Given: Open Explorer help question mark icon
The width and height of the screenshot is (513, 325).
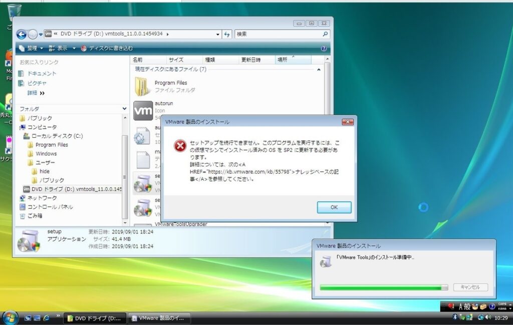Looking at the screenshot, I should pos(324,49).
